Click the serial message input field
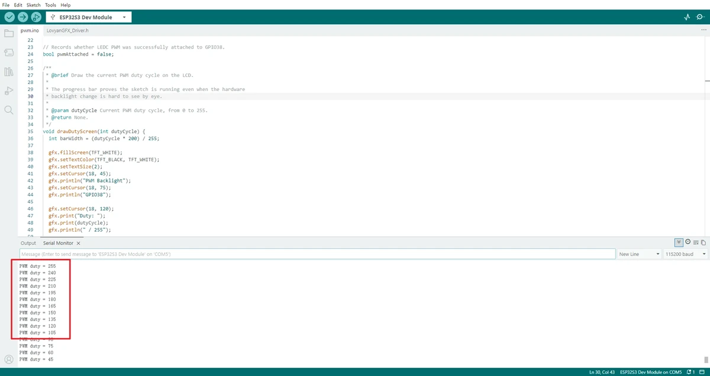 tap(317, 254)
